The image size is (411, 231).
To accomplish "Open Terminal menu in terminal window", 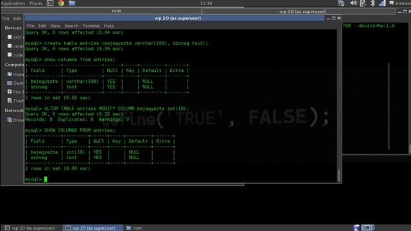I will pyautogui.click(x=91, y=26).
